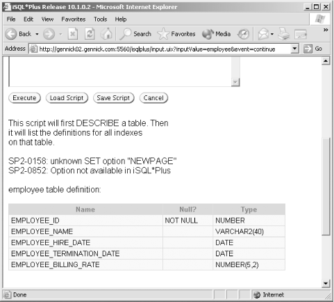Click inside the script input text area
This screenshot has height=302, width=334.
pyautogui.click(x=120, y=72)
